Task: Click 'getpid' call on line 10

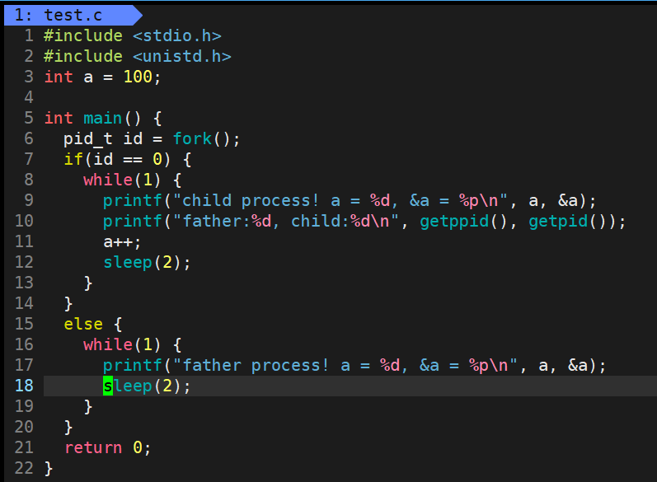Action: [x=558, y=221]
